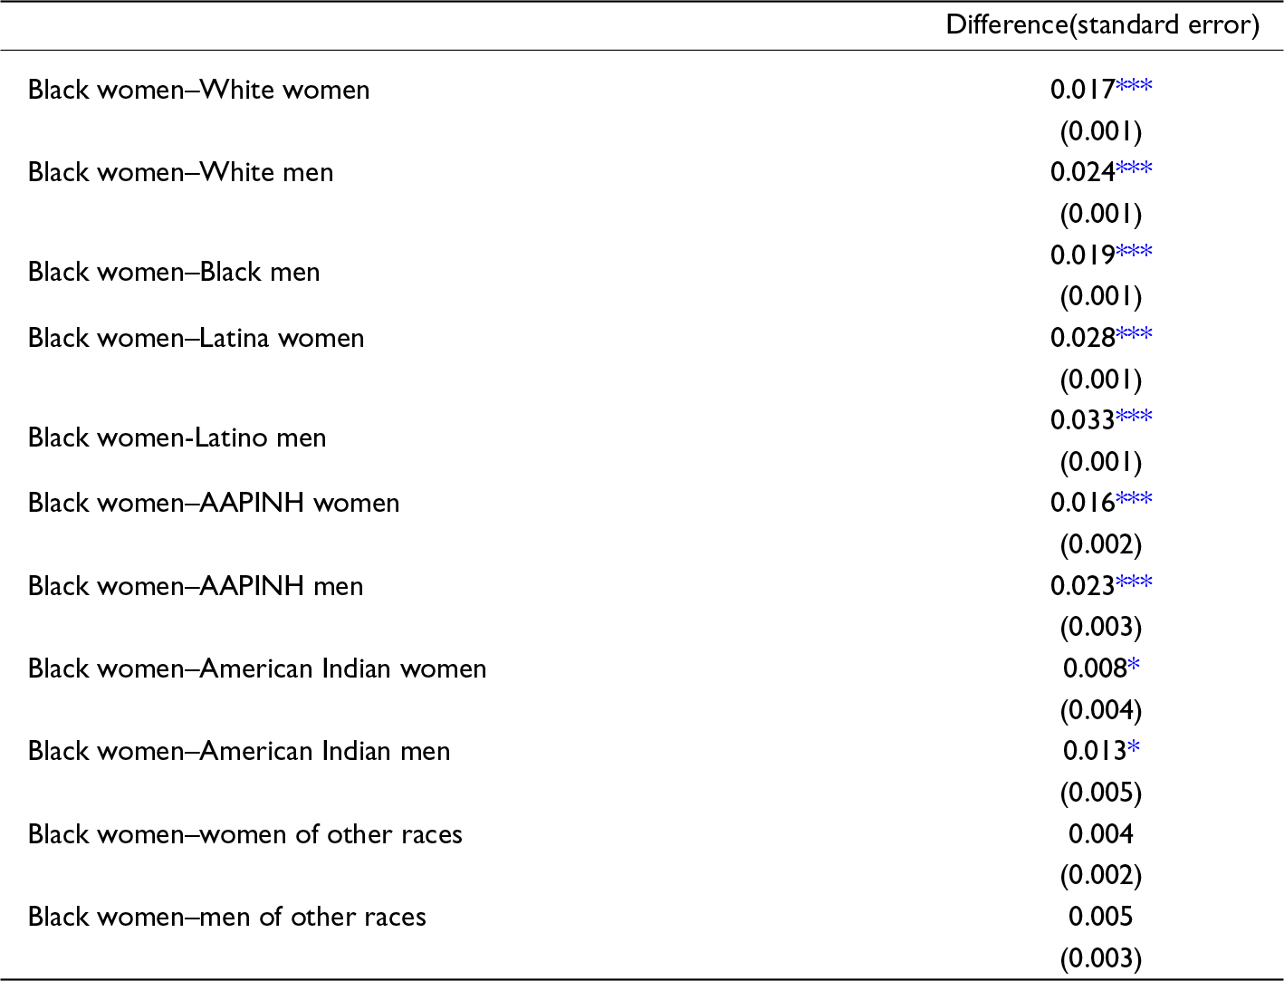Image resolution: width=1284 pixels, height=981 pixels.
Task: Click the 0.005 value for men of other races
Action: pos(1100,917)
